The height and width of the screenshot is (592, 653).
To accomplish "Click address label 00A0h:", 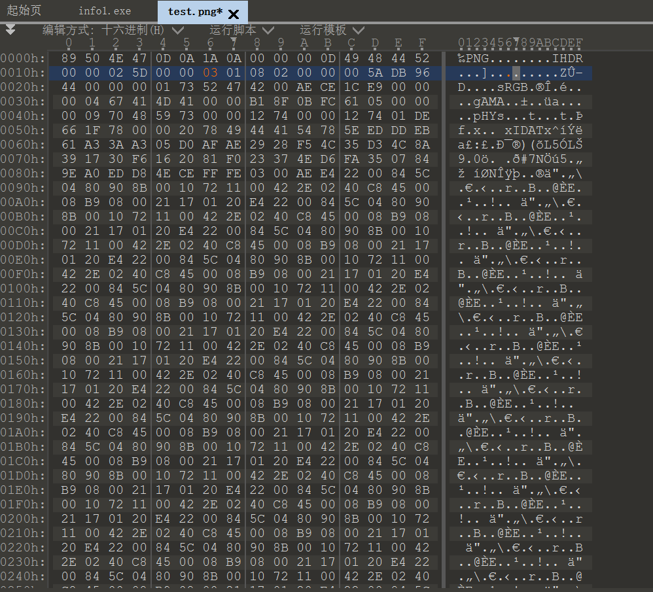I will point(23,202).
